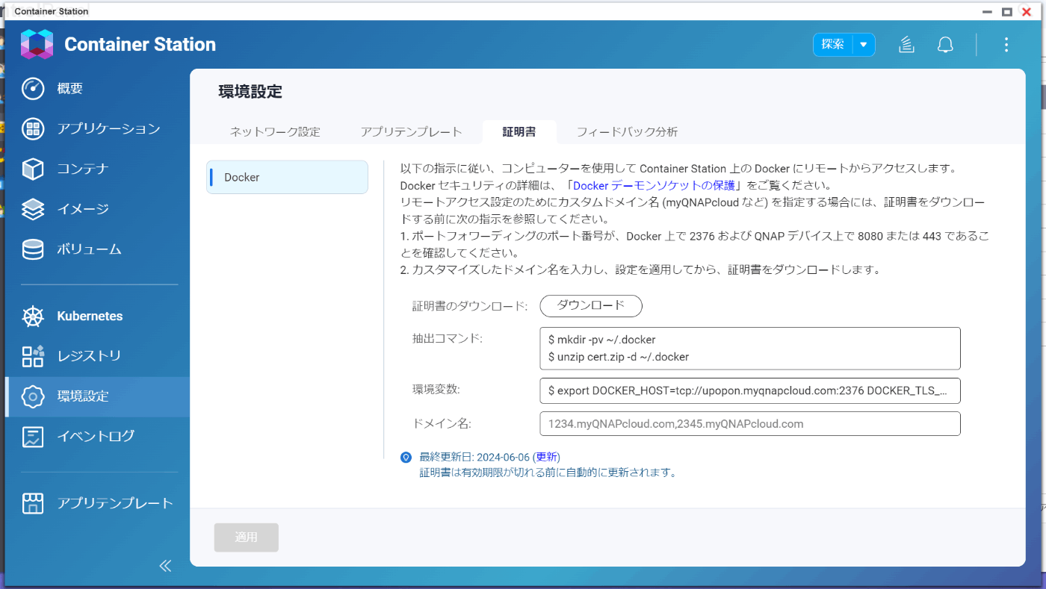Click the 環境設定 page heading
1046x589 pixels.
pyautogui.click(x=250, y=92)
